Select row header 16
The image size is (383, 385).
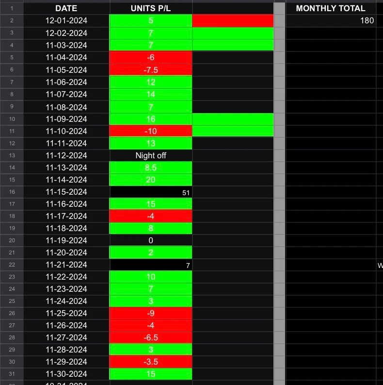tap(12, 192)
